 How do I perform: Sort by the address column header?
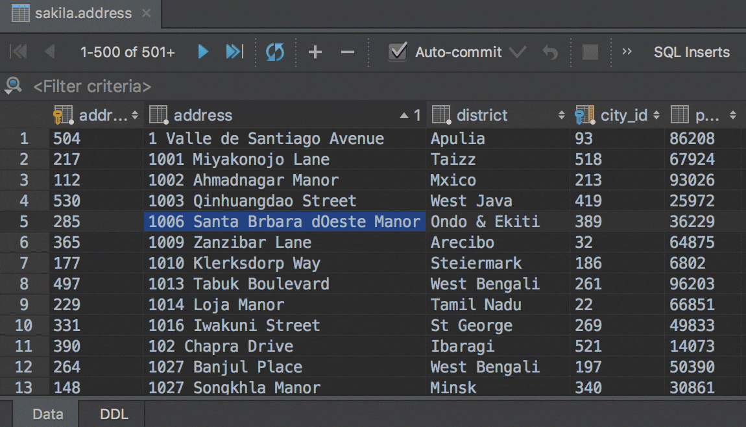(285, 115)
